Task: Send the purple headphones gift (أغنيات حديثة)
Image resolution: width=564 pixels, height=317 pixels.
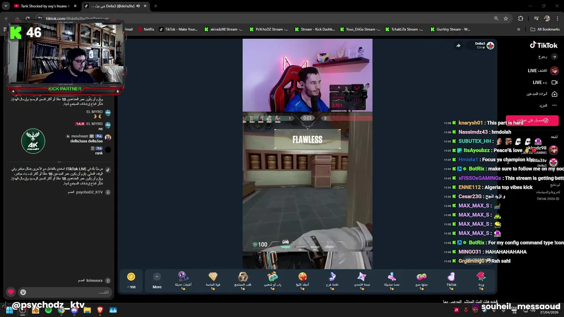Action: (183, 280)
